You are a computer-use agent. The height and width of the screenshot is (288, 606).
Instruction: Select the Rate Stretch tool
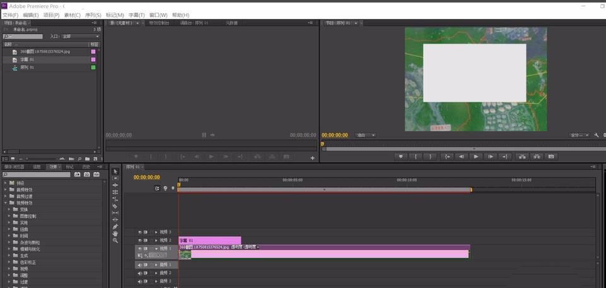click(115, 199)
